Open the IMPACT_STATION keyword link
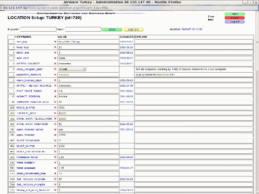The width and height of the screenshot is (259, 194). (28, 97)
